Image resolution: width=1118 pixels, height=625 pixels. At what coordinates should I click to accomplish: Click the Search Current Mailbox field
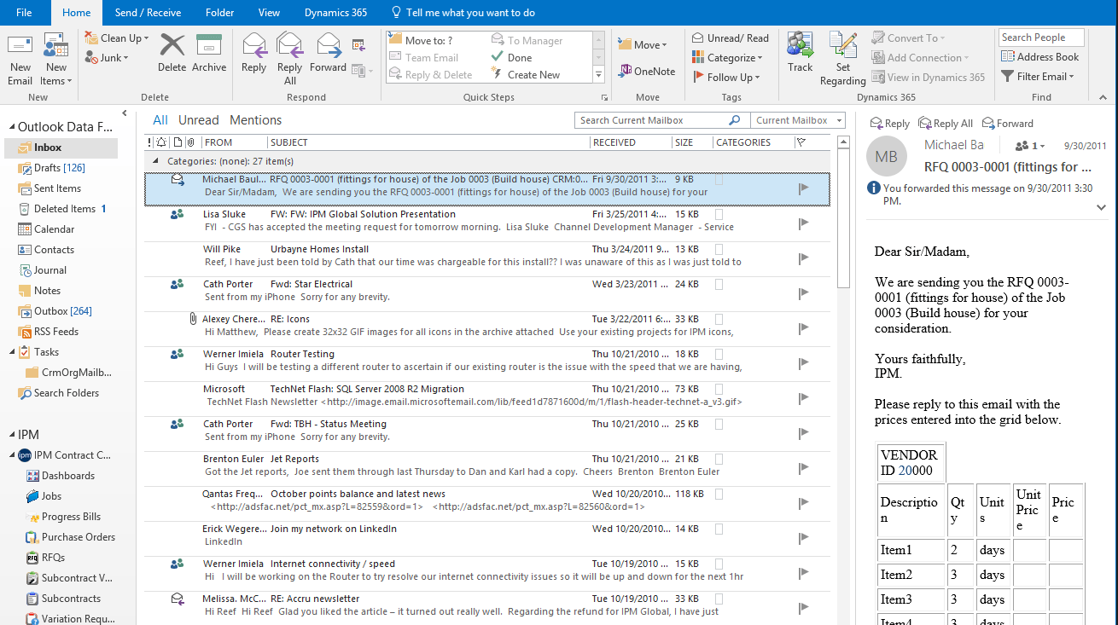pos(653,120)
